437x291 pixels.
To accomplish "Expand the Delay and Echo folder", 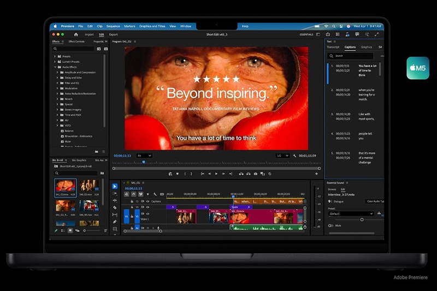I will click(57, 78).
